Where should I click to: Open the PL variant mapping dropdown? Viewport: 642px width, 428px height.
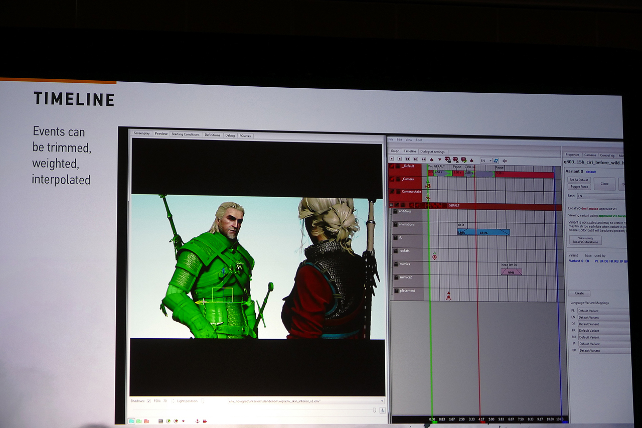pos(603,311)
